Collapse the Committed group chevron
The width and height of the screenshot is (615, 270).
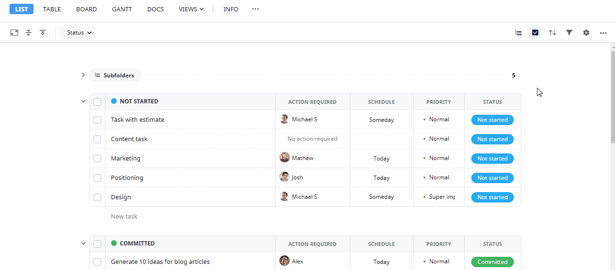(83, 244)
